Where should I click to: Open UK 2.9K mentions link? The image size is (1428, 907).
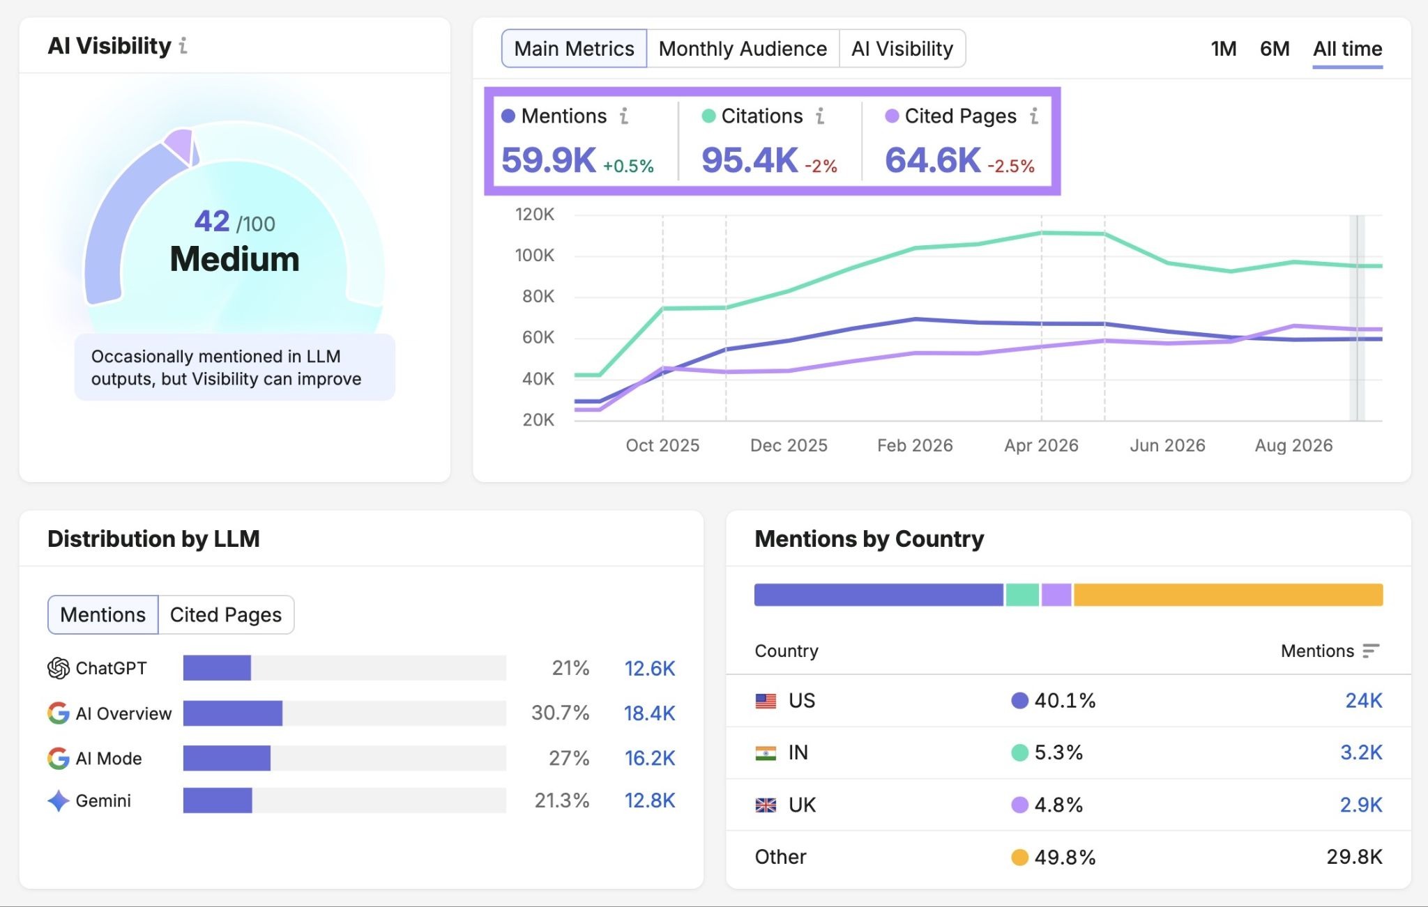1361,805
